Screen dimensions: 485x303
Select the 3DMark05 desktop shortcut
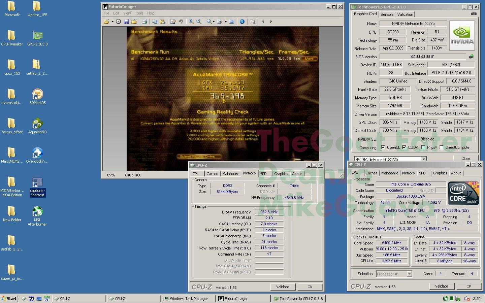pyautogui.click(x=37, y=97)
